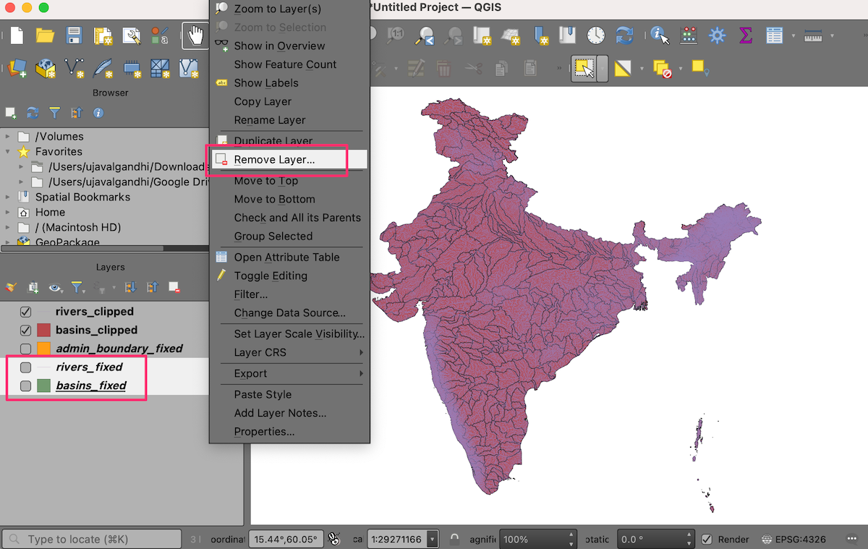Select the basins_fixed layer name

click(x=91, y=386)
